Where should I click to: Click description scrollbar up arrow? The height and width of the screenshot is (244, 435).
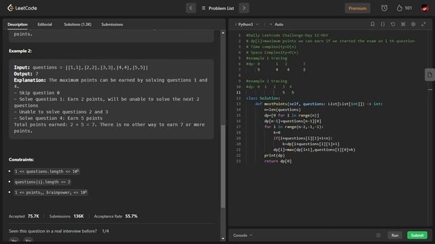point(223,33)
